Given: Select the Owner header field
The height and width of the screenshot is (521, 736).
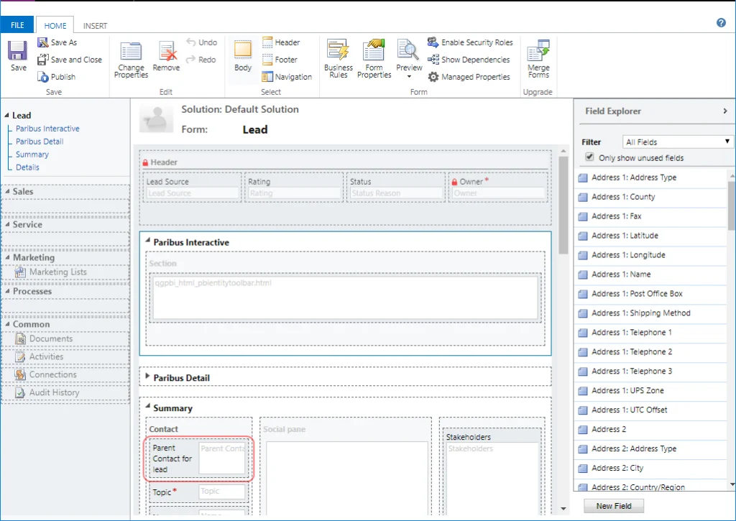Looking at the screenshot, I should coord(498,188).
